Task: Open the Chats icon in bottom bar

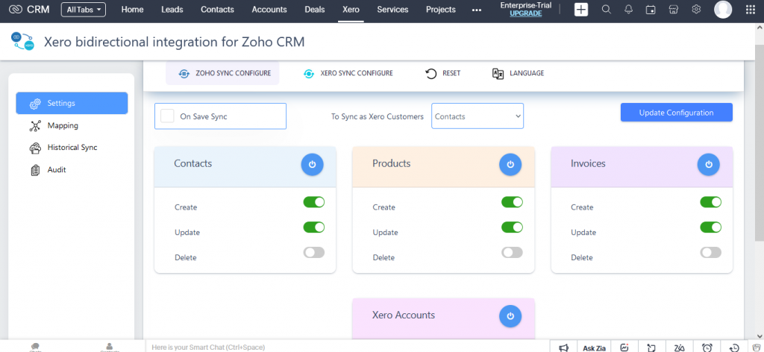Action: [x=35, y=347]
